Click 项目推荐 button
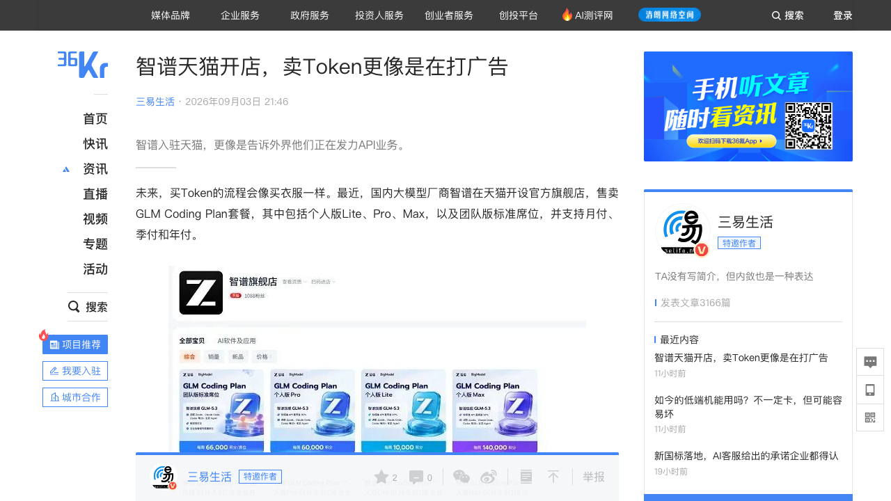The height and width of the screenshot is (501, 891). coord(75,344)
